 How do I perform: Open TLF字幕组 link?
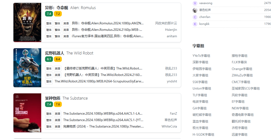coord(200,95)
